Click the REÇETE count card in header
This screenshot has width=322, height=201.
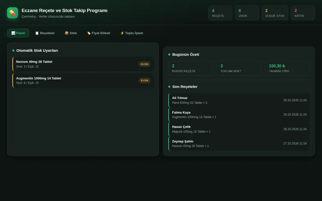tap(220, 13)
